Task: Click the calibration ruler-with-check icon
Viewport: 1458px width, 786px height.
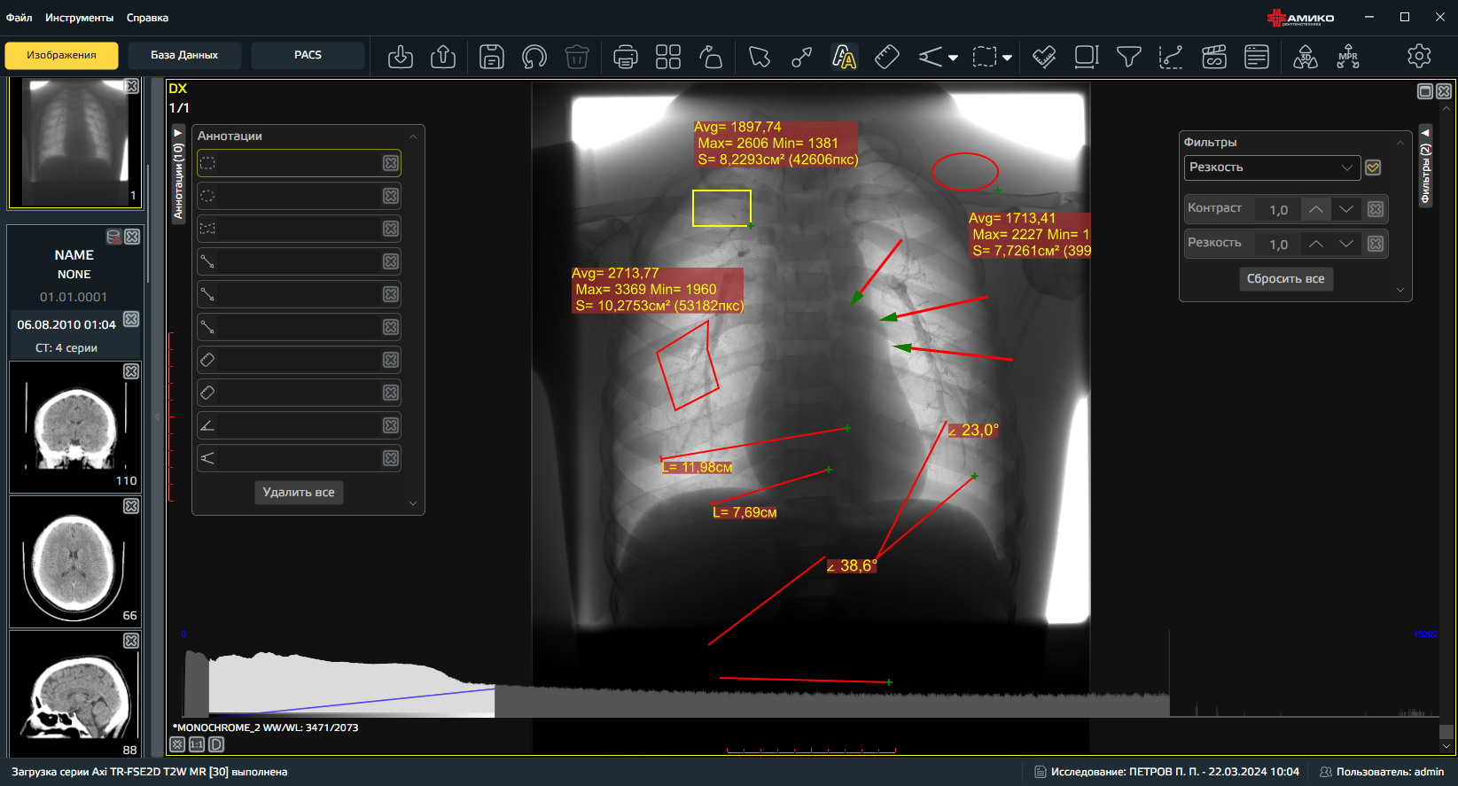Action: tap(1044, 57)
